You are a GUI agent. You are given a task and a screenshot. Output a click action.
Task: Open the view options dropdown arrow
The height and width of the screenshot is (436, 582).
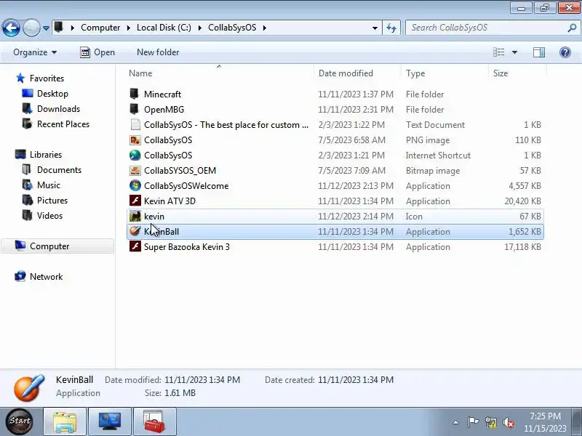point(514,52)
